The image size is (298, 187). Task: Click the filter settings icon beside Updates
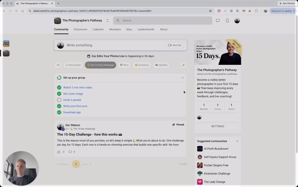[x=183, y=65]
